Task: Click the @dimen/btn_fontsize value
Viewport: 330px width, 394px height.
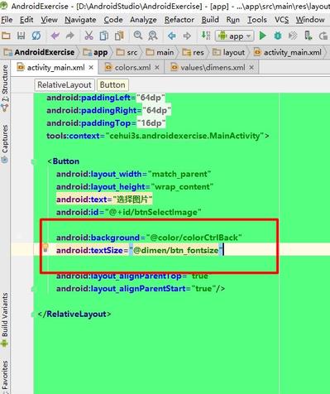Action: (x=175, y=250)
